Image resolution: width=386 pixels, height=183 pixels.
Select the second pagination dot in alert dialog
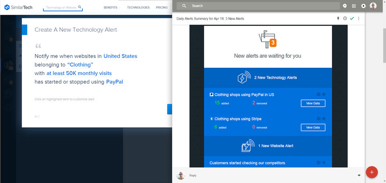pos(39,116)
